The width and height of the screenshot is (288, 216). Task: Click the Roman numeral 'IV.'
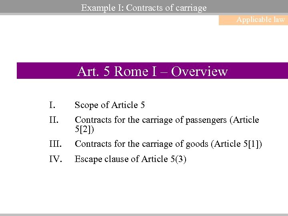point(56,159)
